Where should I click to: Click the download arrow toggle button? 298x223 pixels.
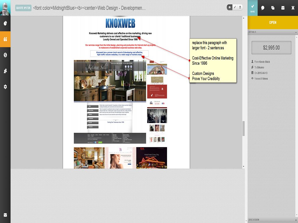point(240,7)
